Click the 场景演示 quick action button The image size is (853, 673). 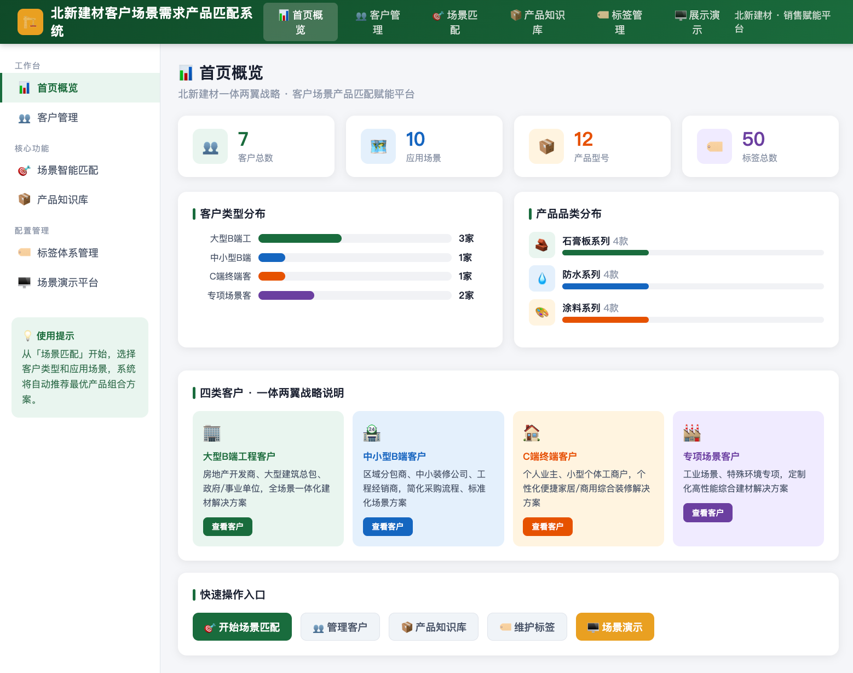615,627
